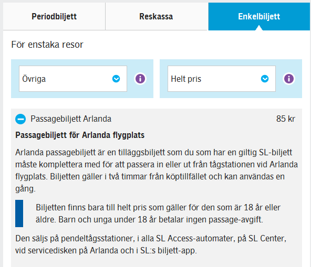The image size is (311, 267).
Task: Click the blue chevron in the Övriga box
Action: [x=116, y=79]
